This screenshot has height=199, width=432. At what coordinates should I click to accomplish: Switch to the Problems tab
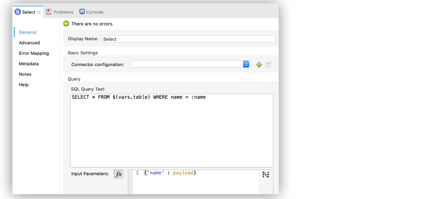[x=60, y=12]
